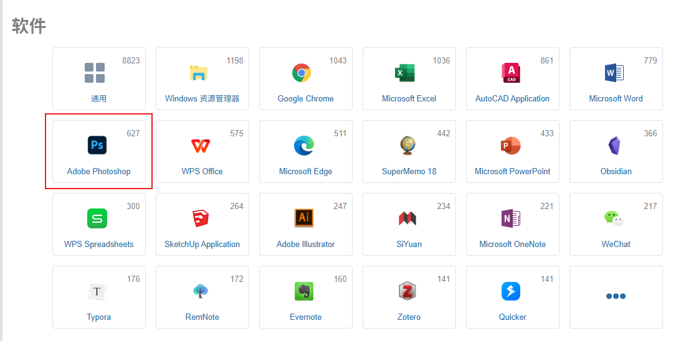Click the Windows 资源管理器 link text

point(202,98)
